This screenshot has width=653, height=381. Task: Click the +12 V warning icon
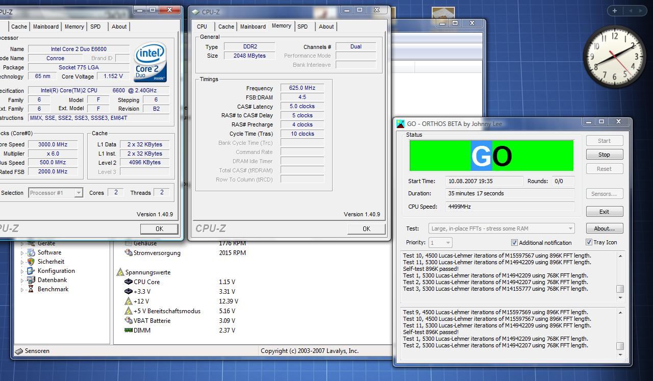(x=129, y=301)
